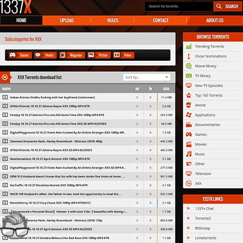This screenshot has height=243, width=243.
Task: Click the Applications windows icon
Action: point(189,115)
